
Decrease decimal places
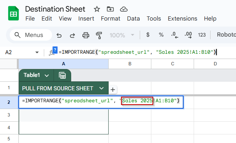pos(175,35)
